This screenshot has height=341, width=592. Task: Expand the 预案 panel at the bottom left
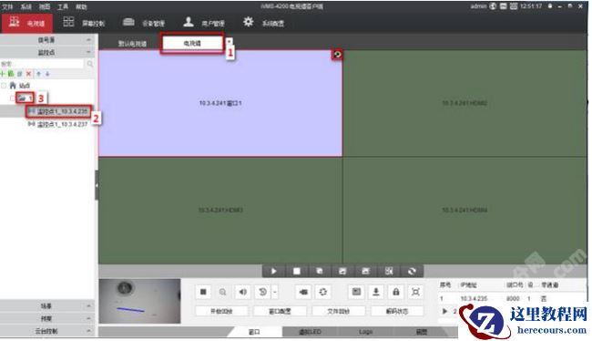(x=46, y=318)
